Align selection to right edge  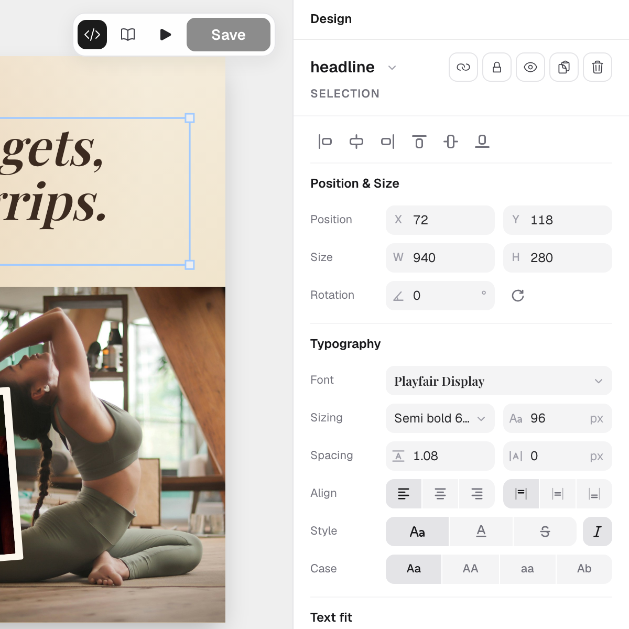[388, 142]
